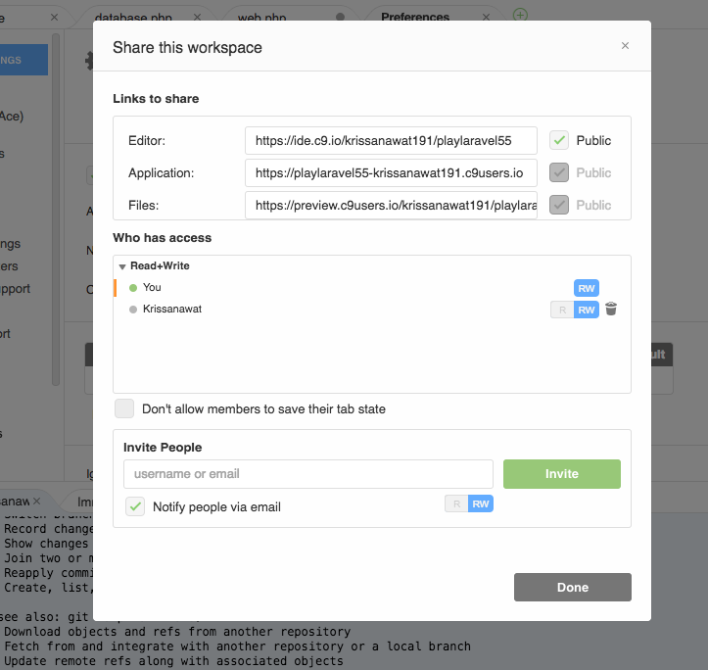Click the Done button

[572, 587]
